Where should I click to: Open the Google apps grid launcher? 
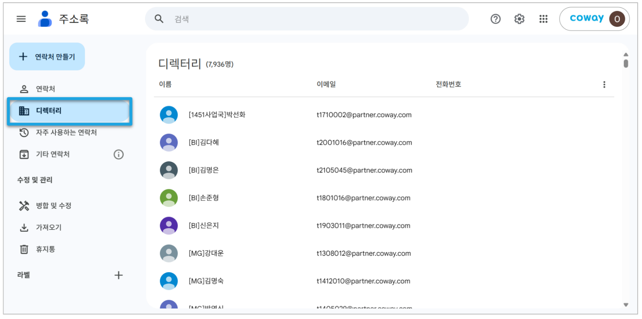[543, 19]
